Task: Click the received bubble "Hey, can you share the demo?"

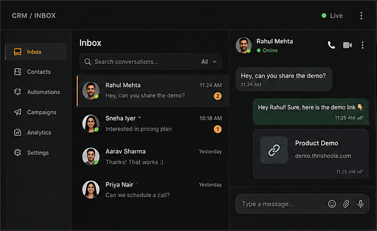Action: [284, 79]
